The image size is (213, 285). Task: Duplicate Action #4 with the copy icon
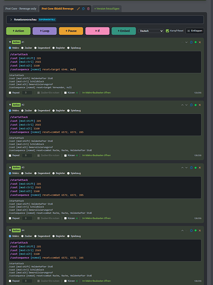(x=191, y=230)
